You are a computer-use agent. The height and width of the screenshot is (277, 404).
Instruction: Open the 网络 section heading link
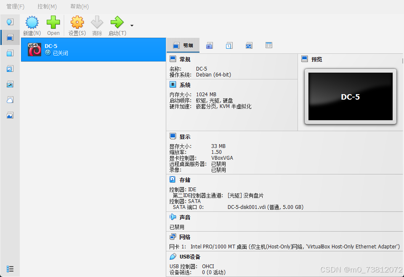(185, 237)
